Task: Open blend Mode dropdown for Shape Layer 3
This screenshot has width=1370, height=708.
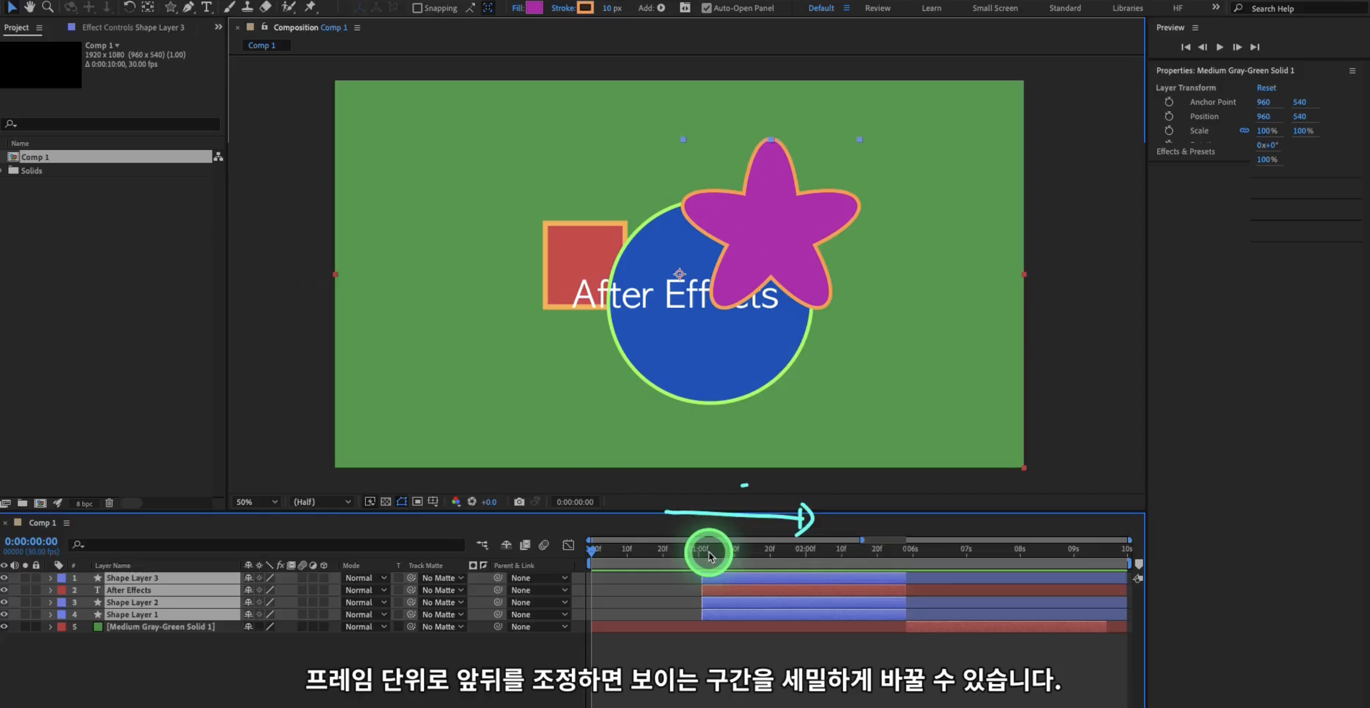Action: pyautogui.click(x=366, y=578)
